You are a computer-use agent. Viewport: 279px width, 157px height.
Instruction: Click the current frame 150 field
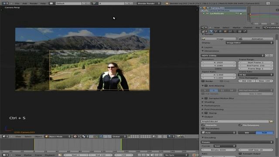[x=123, y=155]
